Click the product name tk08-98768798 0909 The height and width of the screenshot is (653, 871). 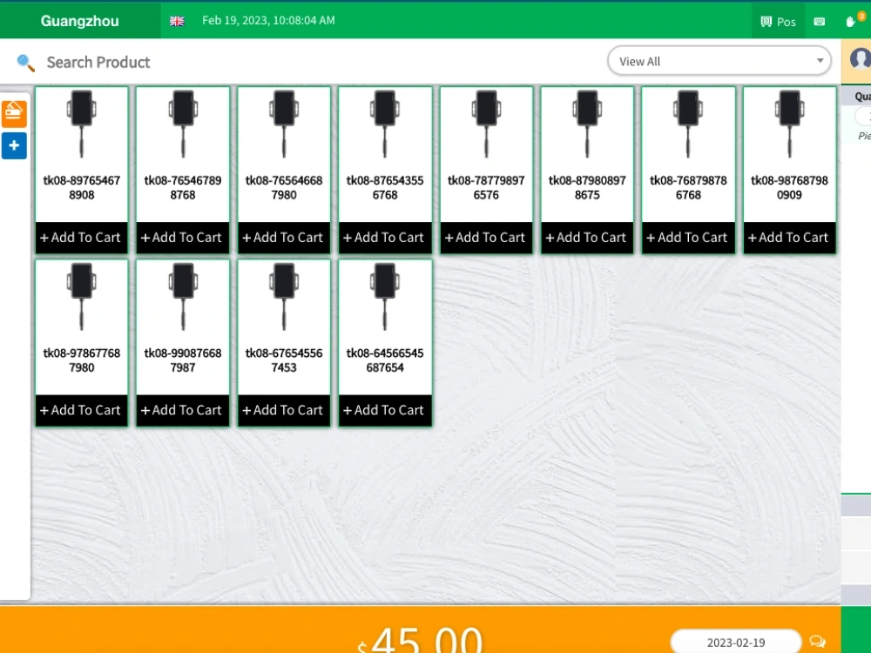789,188
